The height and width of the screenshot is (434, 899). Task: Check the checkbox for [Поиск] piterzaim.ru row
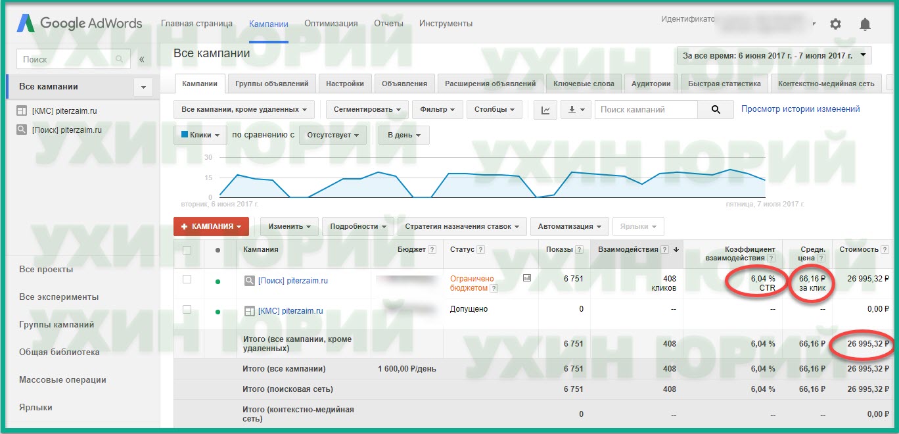[x=189, y=279]
